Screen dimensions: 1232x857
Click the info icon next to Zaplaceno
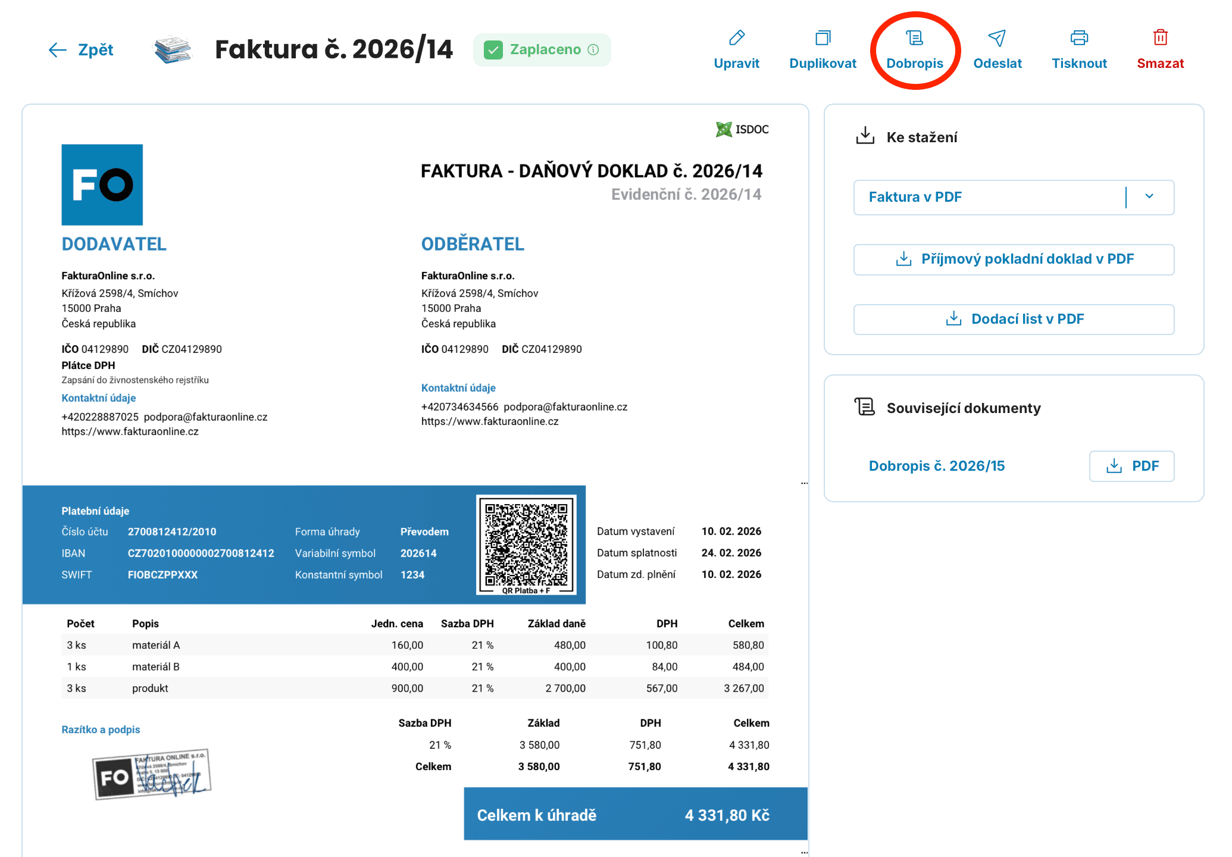coord(593,49)
